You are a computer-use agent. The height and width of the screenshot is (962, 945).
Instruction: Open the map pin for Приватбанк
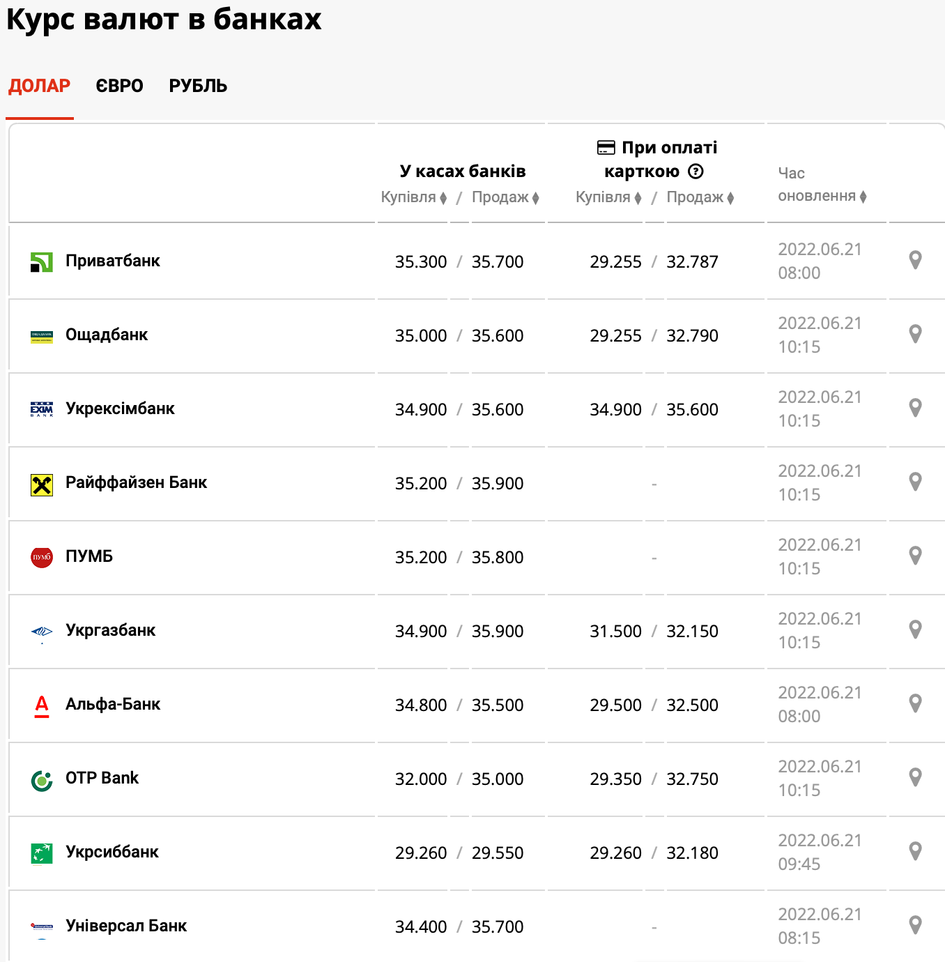[x=916, y=260]
